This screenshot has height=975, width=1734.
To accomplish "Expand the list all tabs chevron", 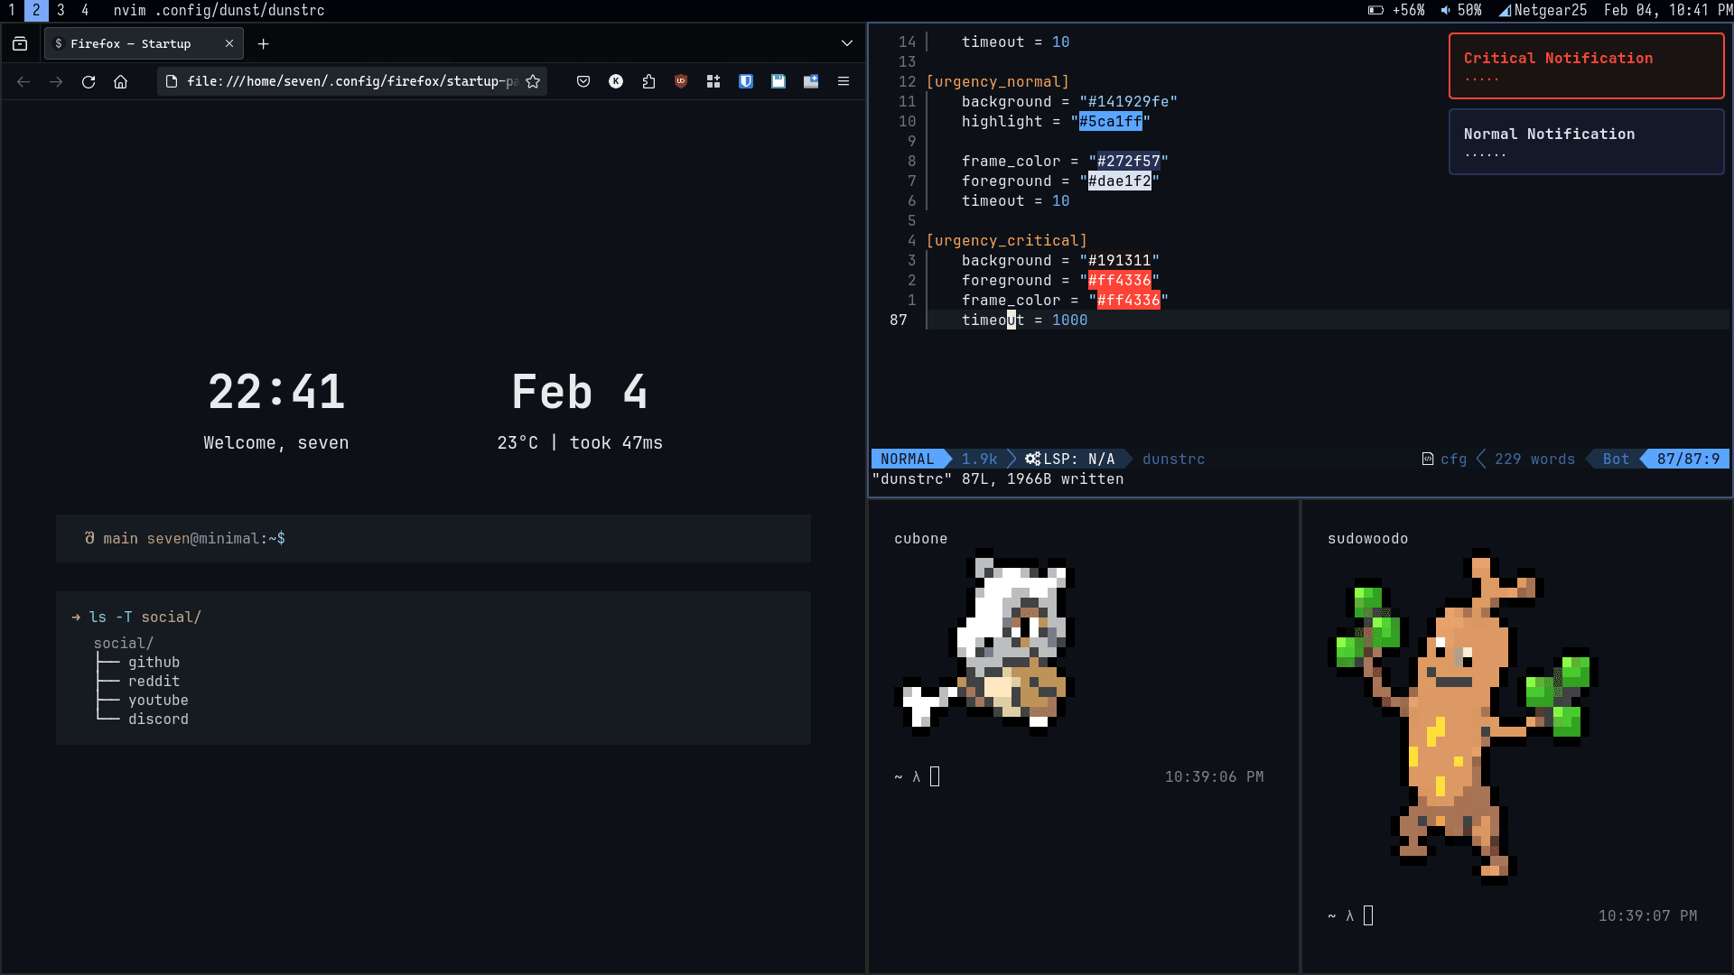I will [846, 43].
